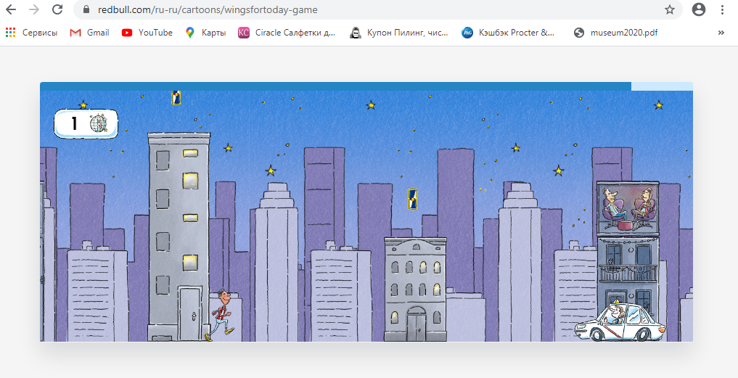Screen dimensions: 738x378
Task: Click the redbull.com address bar URL
Action: tap(208, 9)
